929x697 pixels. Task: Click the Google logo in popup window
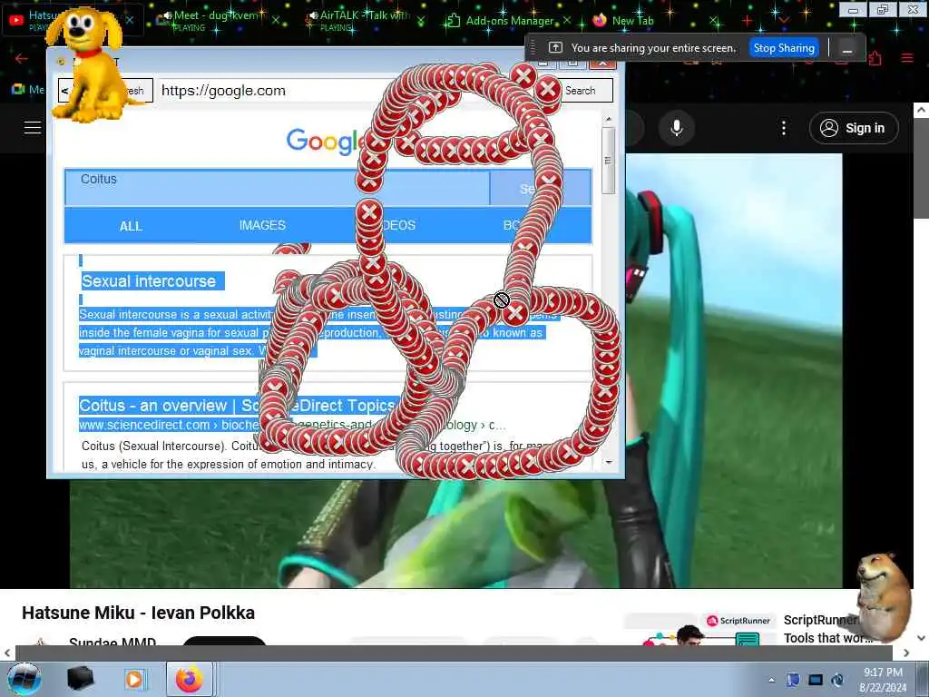(325, 142)
